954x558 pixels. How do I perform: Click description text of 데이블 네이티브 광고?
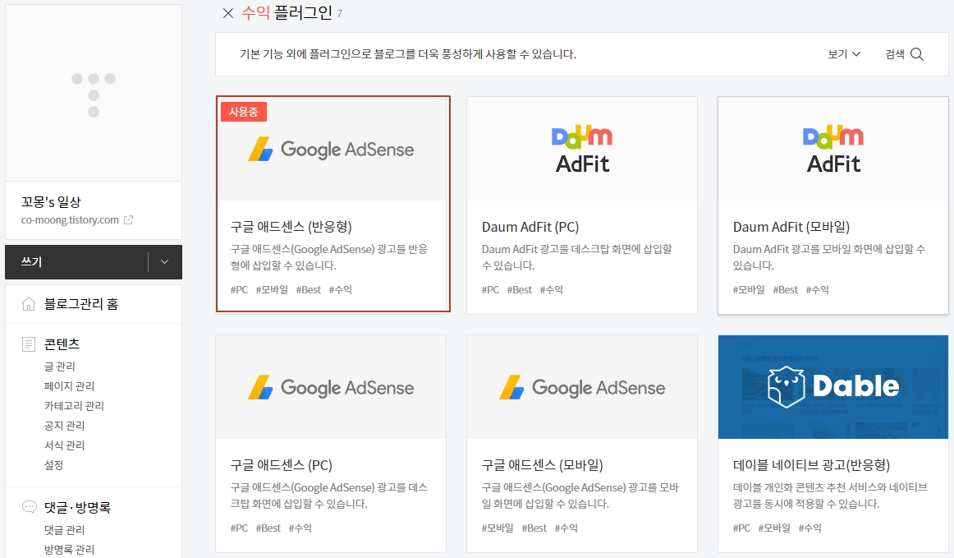[x=830, y=496]
